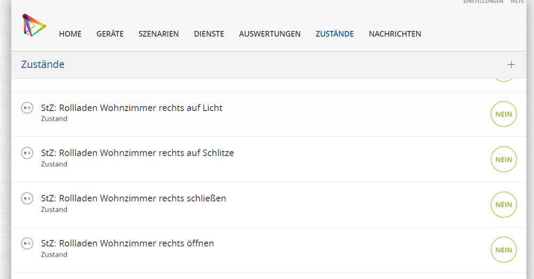Add a new Zustand with plus icon
Screen dimensions: 534x279
511,65
